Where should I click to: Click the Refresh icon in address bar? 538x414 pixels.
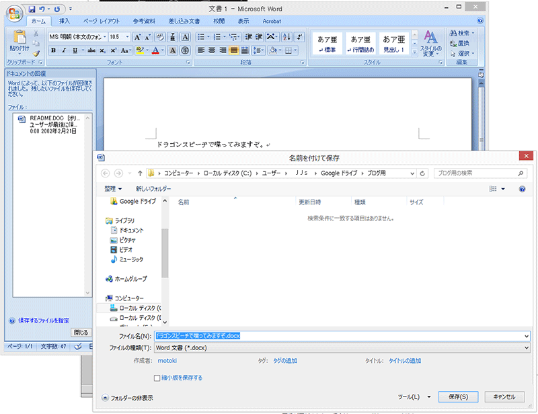422,173
